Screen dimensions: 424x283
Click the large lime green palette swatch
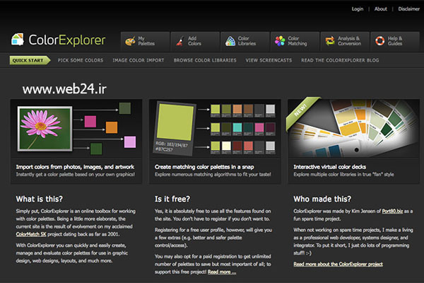[x=175, y=122]
